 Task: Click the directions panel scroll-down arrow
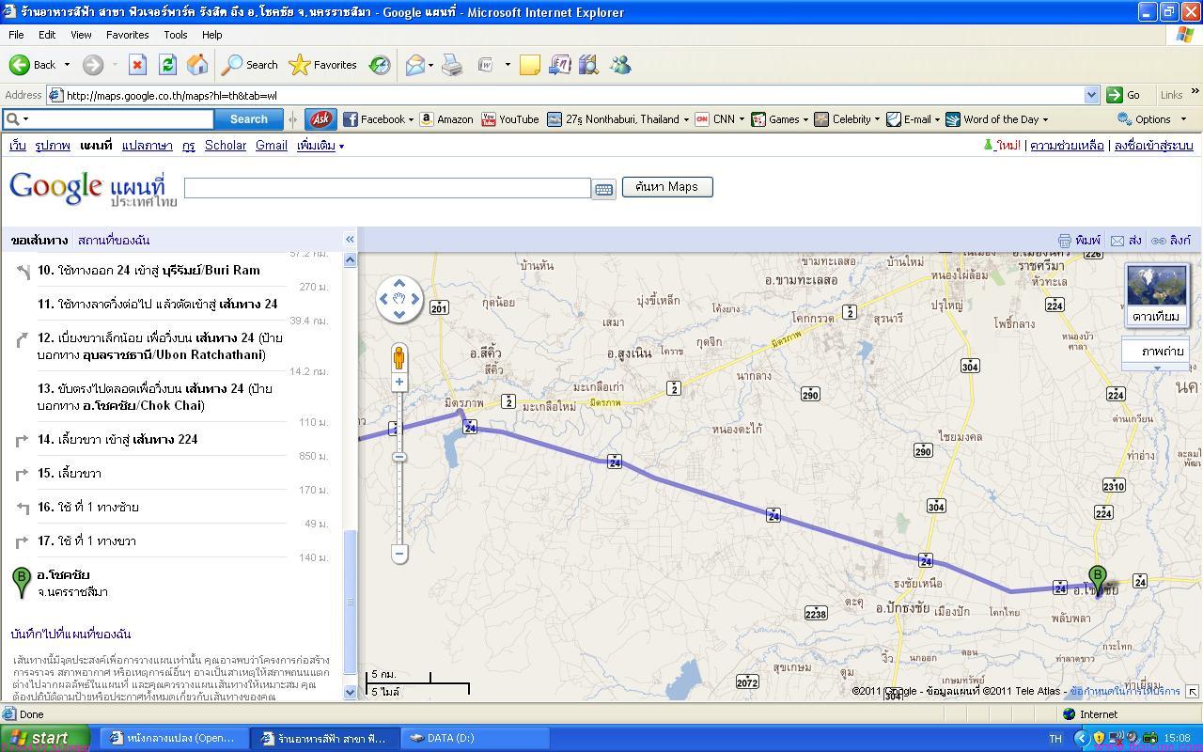coord(351,692)
